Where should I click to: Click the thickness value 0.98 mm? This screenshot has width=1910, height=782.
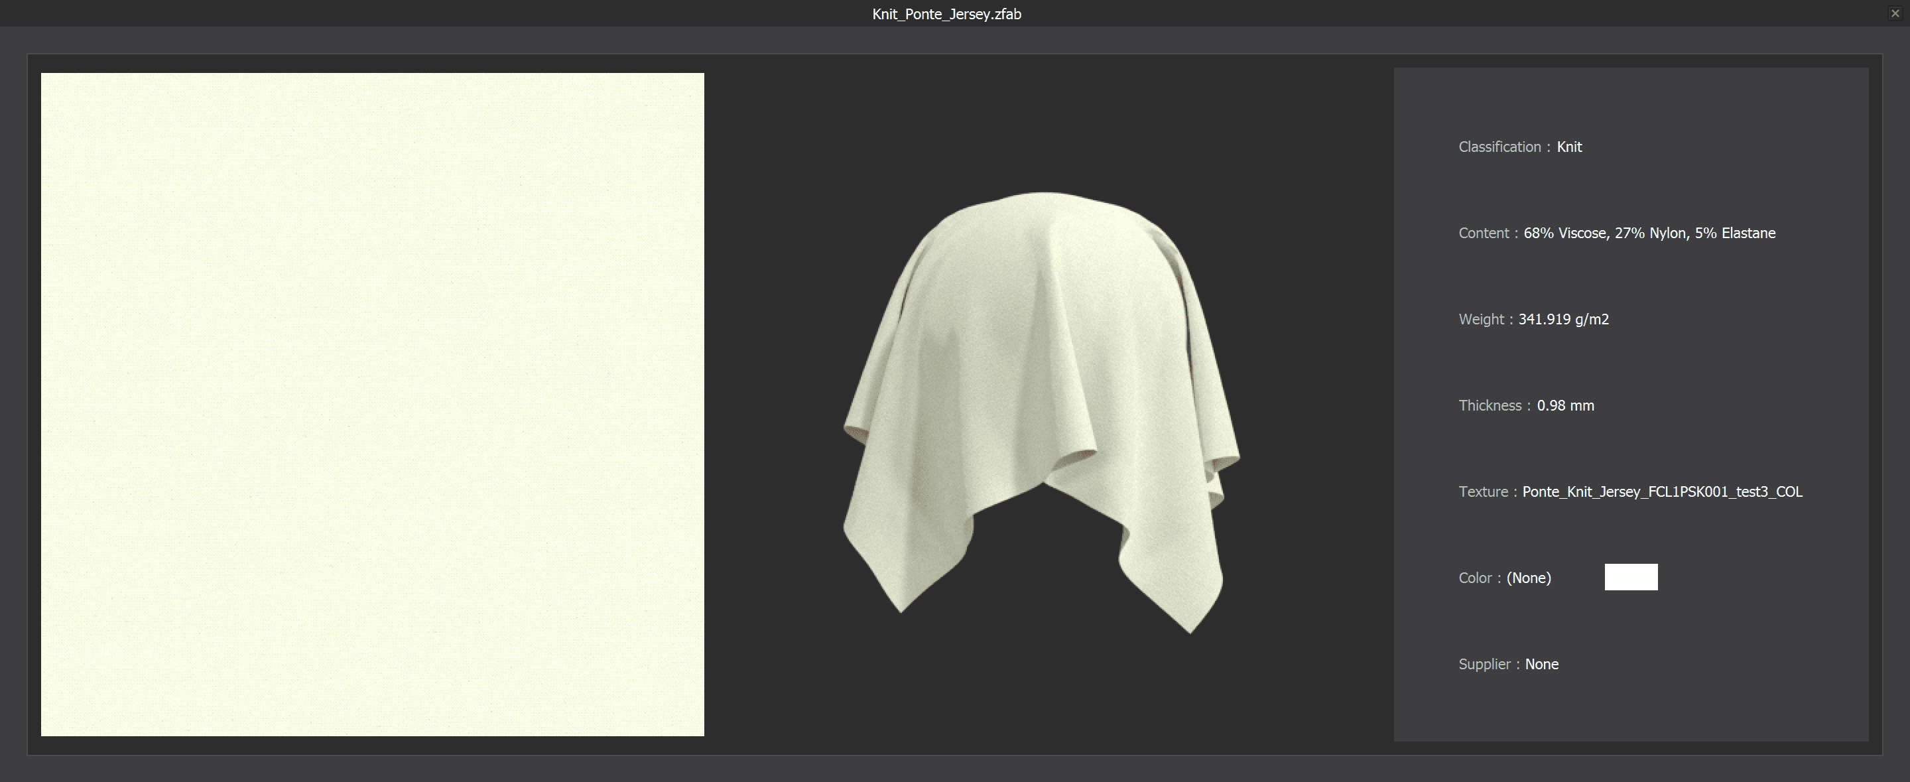[1565, 405]
